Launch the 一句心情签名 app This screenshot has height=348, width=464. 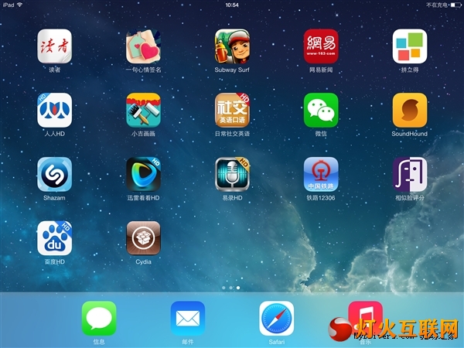tap(144, 46)
